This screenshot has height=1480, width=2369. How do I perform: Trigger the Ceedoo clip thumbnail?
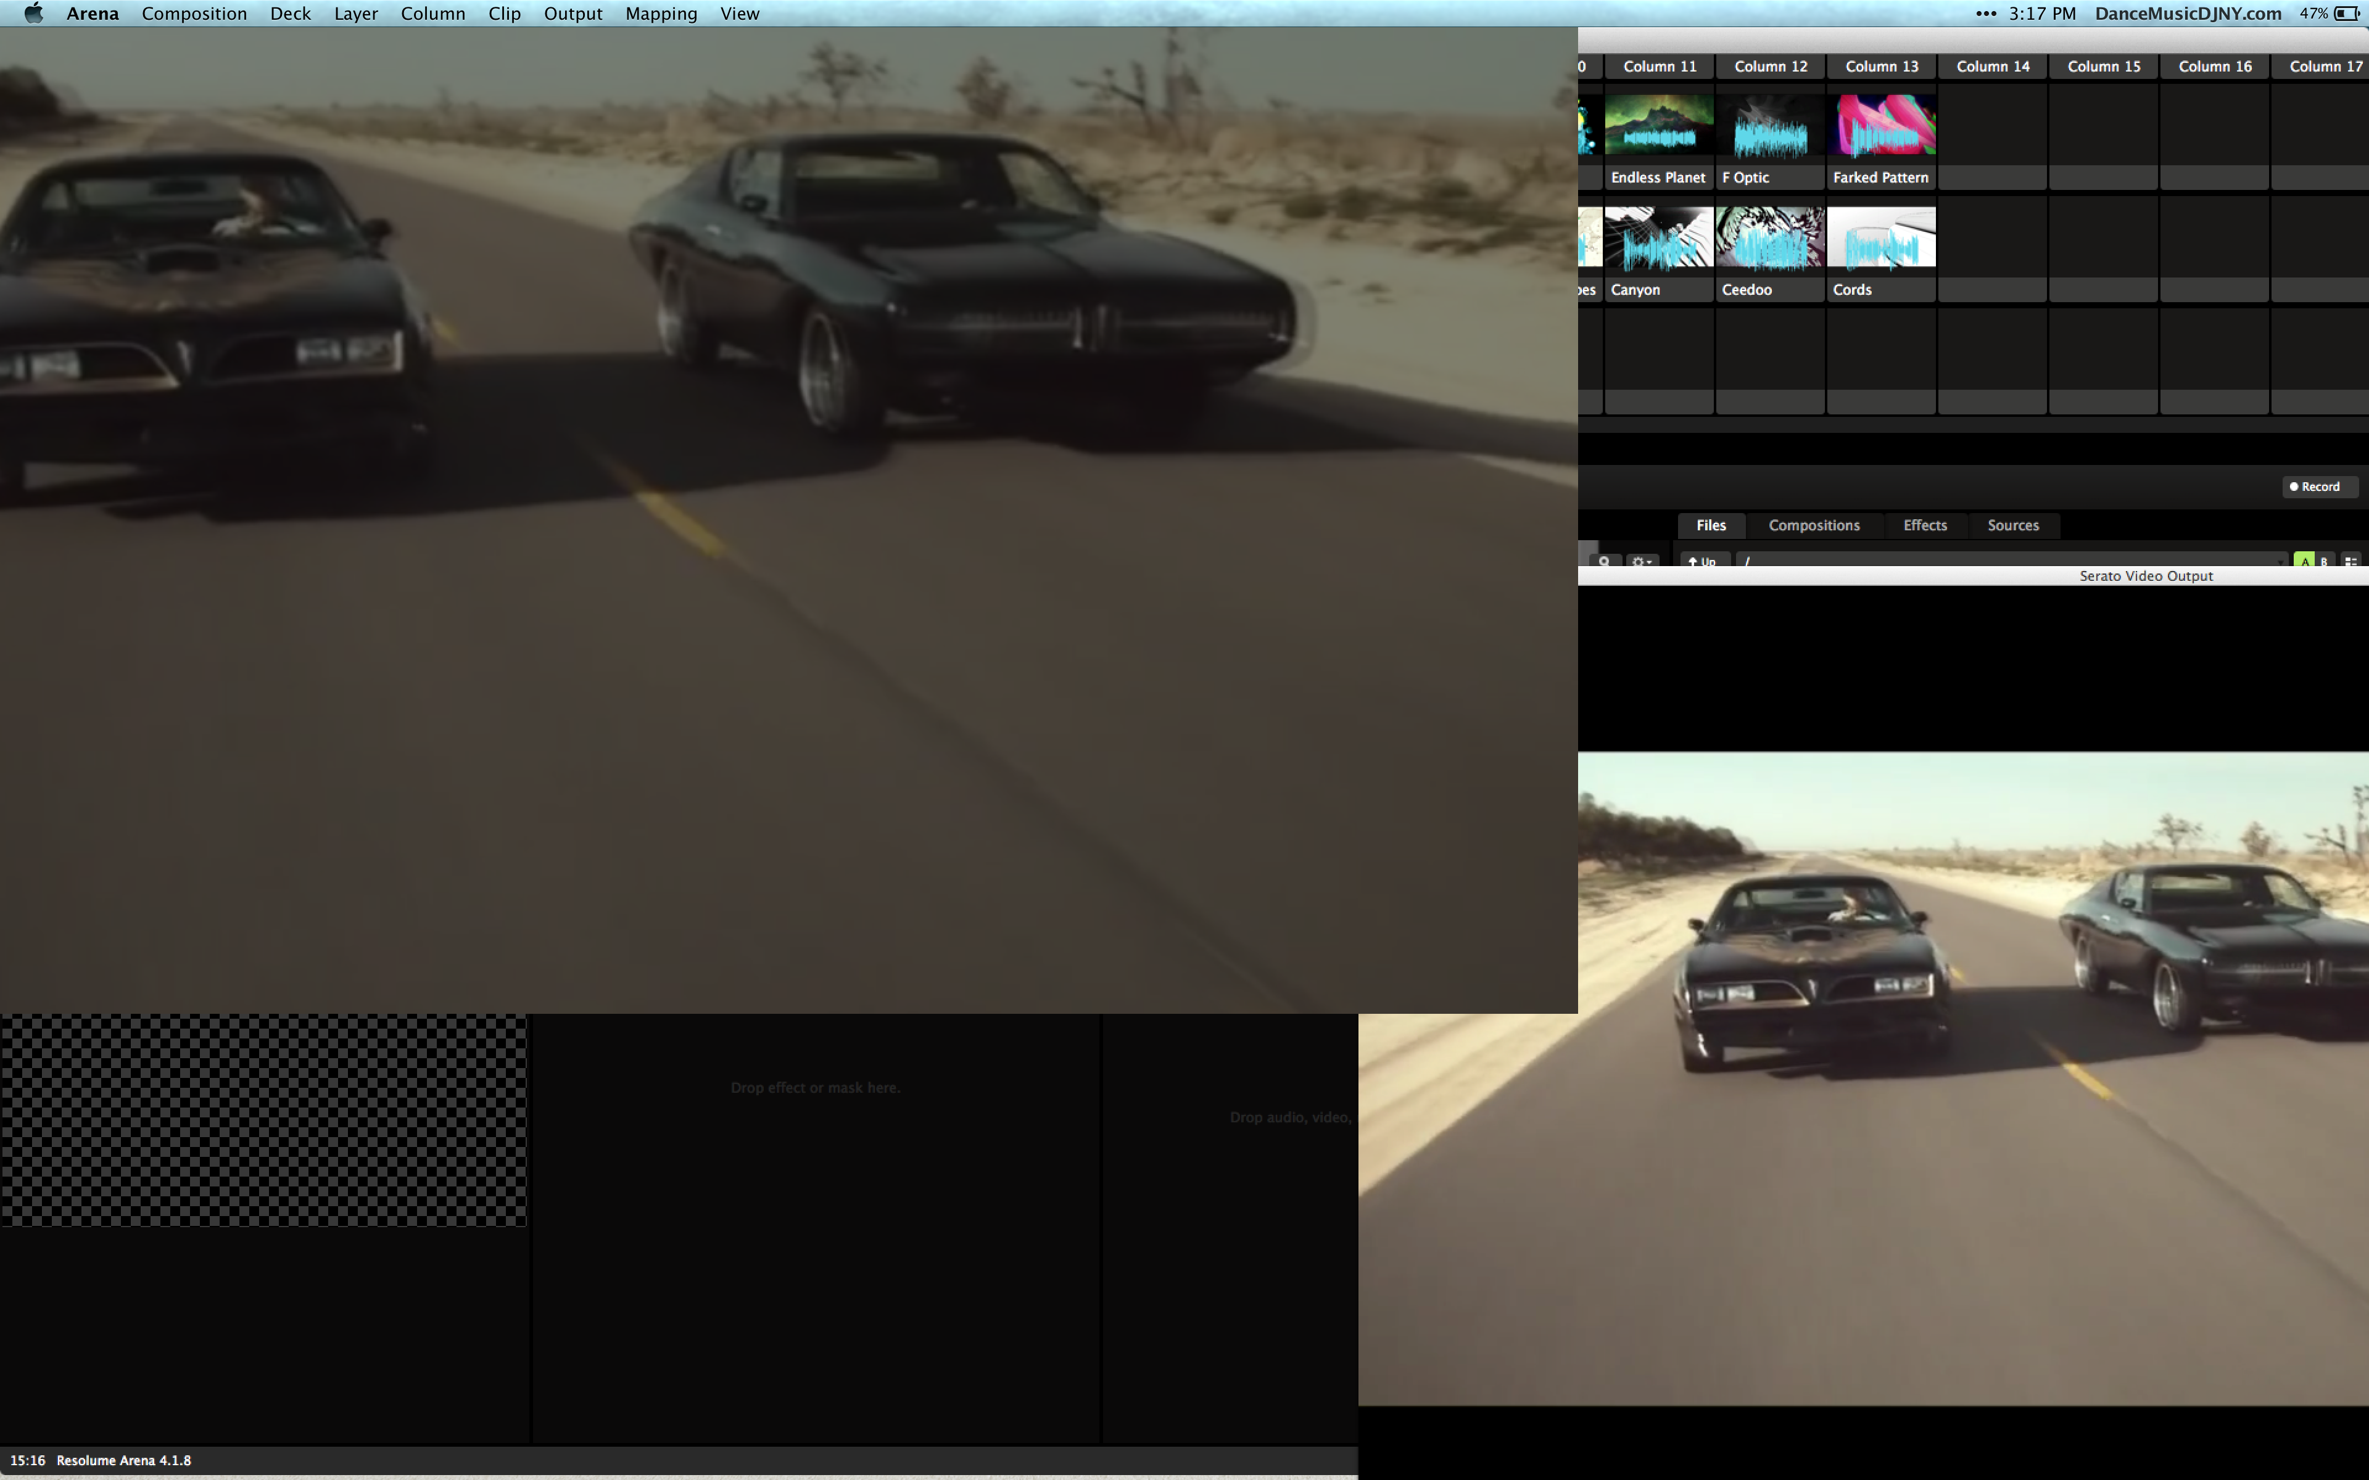click(x=1769, y=237)
